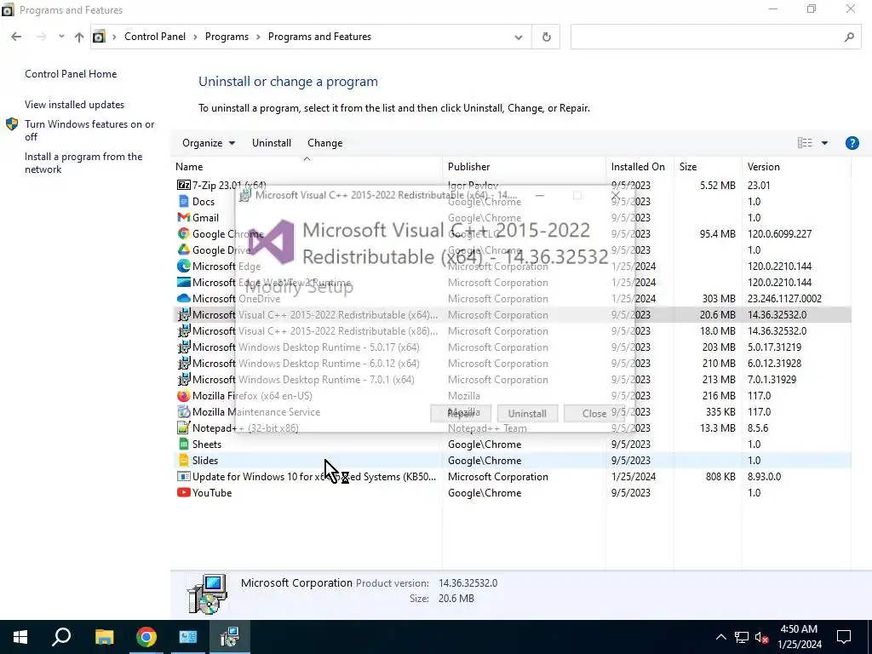Select the Edge WebView2 Runtime icon

pyautogui.click(x=184, y=282)
